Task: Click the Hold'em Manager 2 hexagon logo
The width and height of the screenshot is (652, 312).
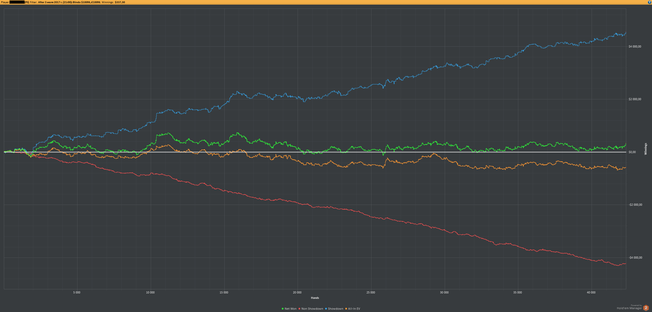Action: (646, 308)
